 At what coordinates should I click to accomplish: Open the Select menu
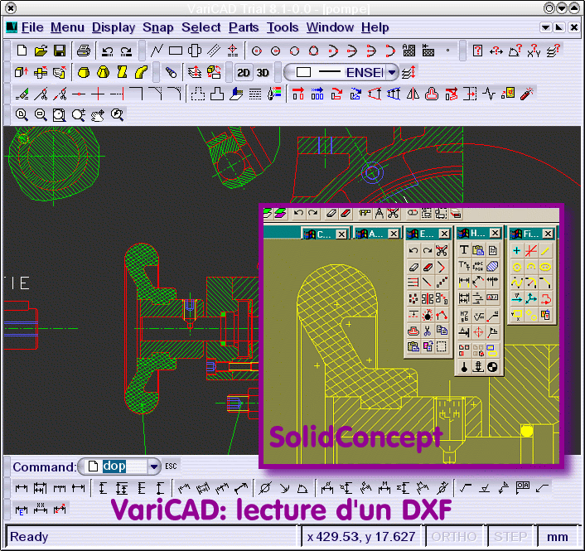(201, 27)
